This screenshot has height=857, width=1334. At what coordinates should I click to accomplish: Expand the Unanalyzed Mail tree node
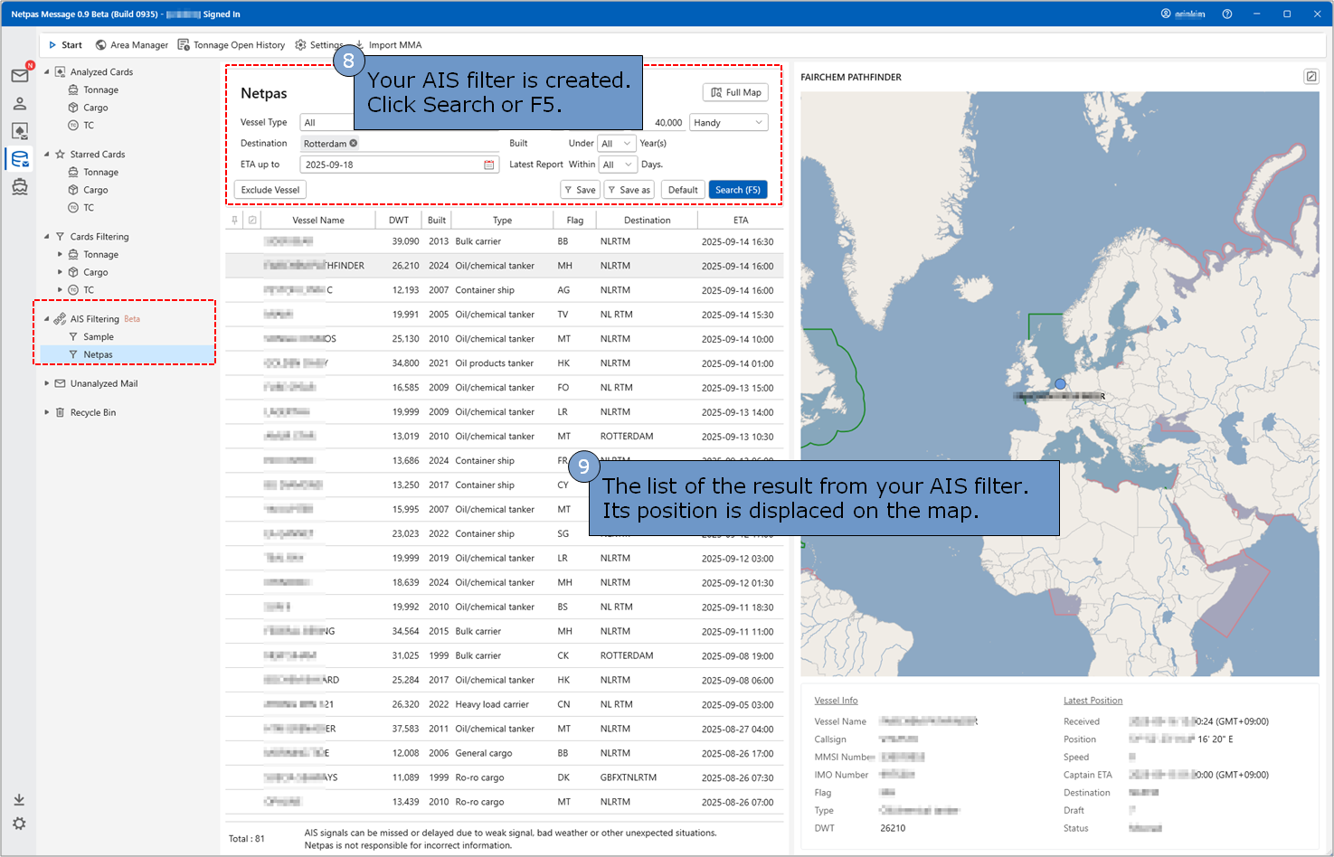(47, 383)
